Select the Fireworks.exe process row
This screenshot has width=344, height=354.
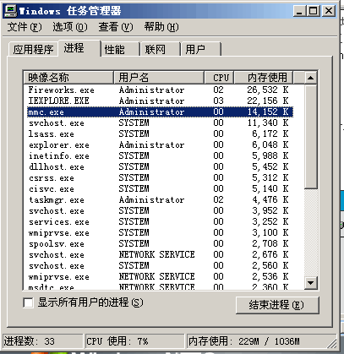click(160, 90)
